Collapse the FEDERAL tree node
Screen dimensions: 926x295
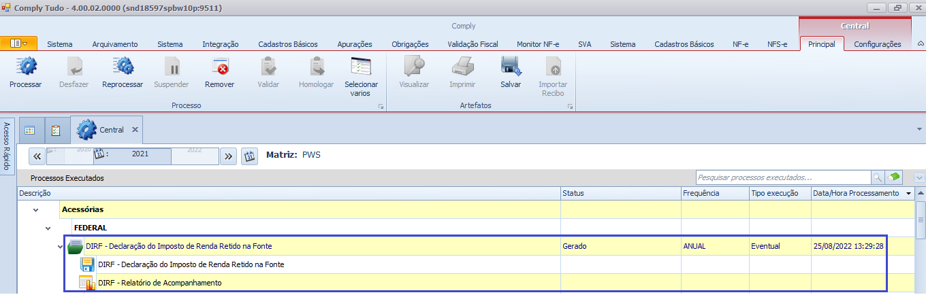(48, 228)
